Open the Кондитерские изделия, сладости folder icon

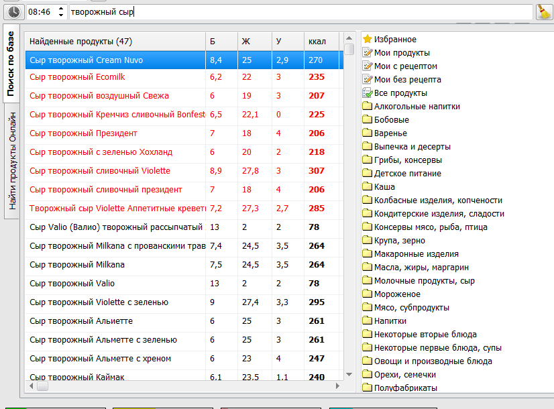point(368,213)
